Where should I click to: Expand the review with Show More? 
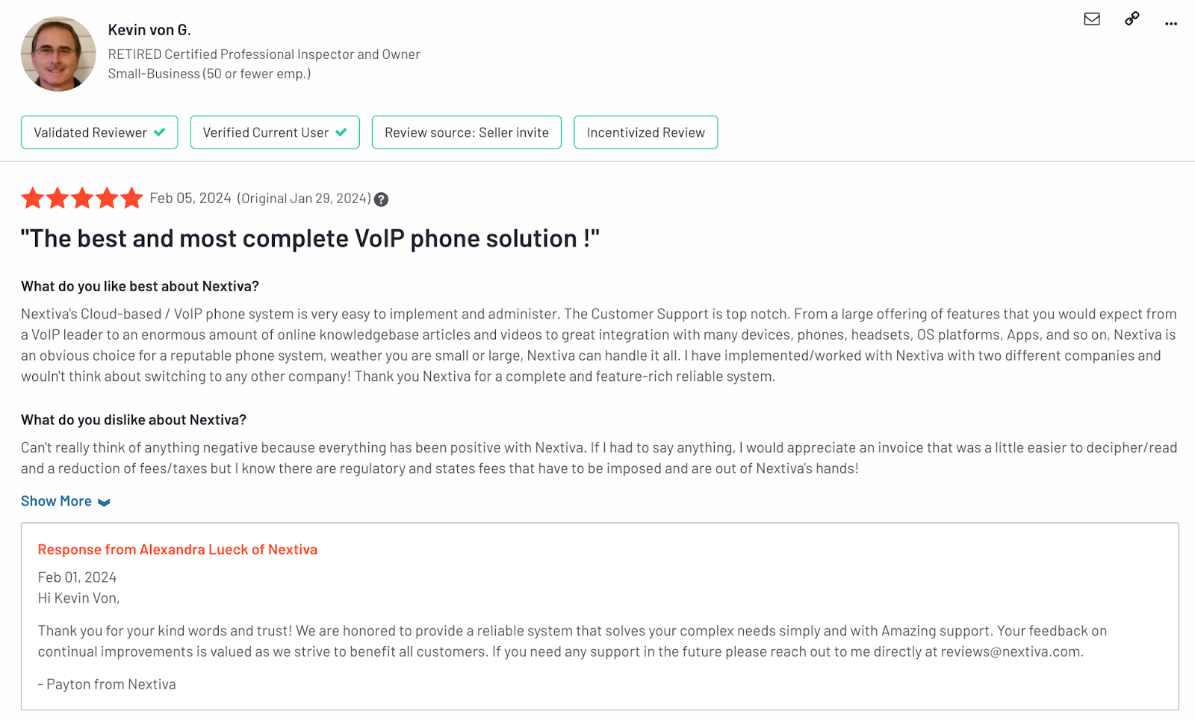pyautogui.click(x=56, y=501)
